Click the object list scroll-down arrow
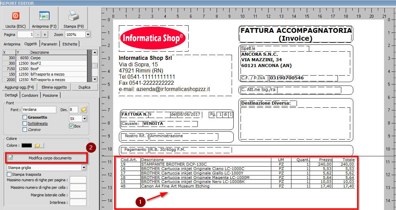Screen dimensions: 396x210 coord(95,79)
